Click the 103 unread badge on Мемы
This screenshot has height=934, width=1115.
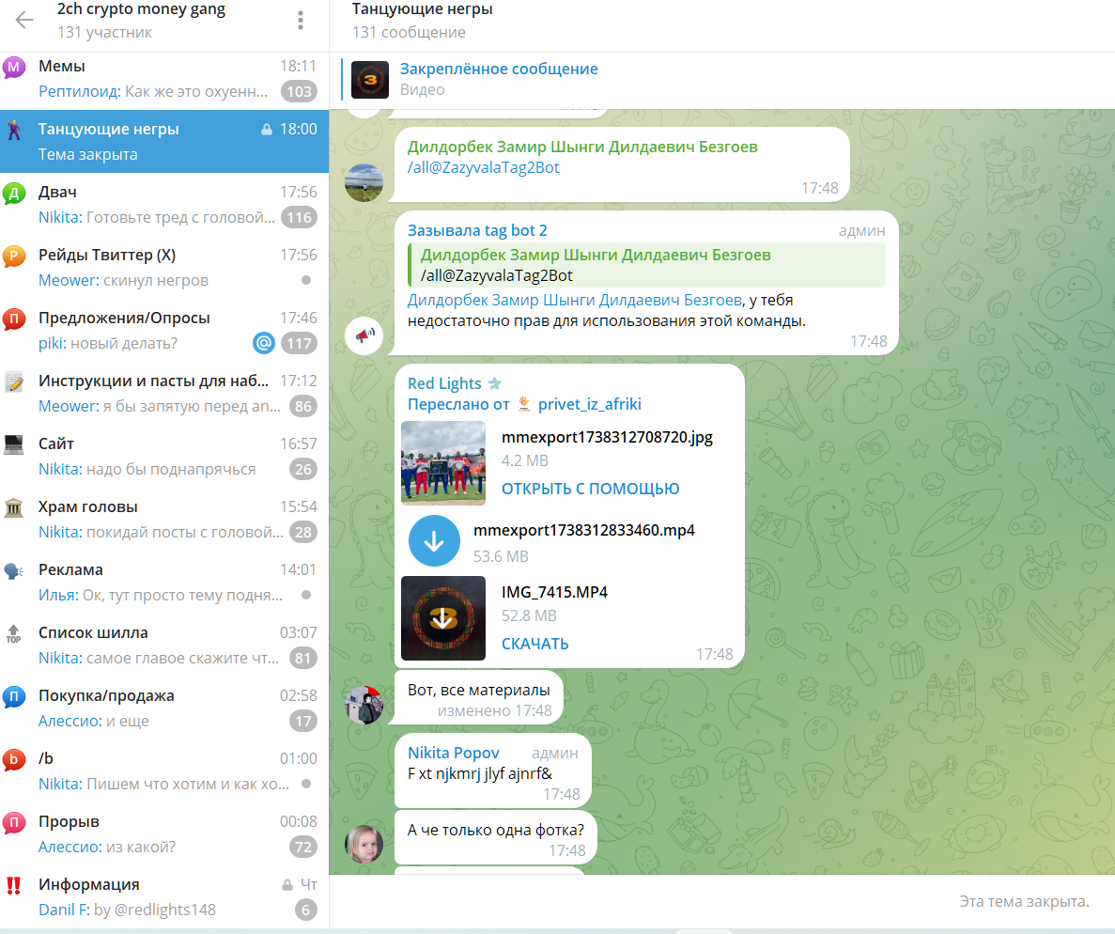[x=300, y=91]
